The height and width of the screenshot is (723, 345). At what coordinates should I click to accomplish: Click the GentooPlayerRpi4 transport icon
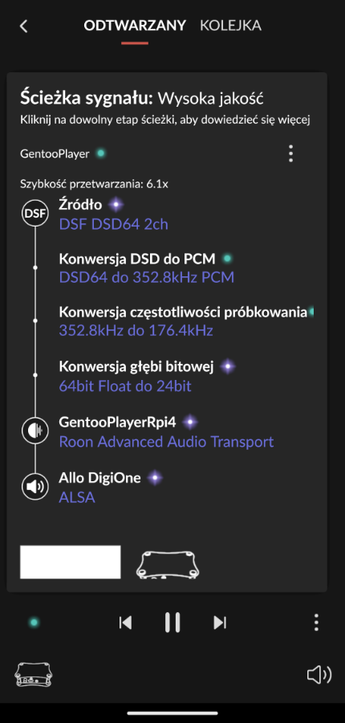click(35, 431)
